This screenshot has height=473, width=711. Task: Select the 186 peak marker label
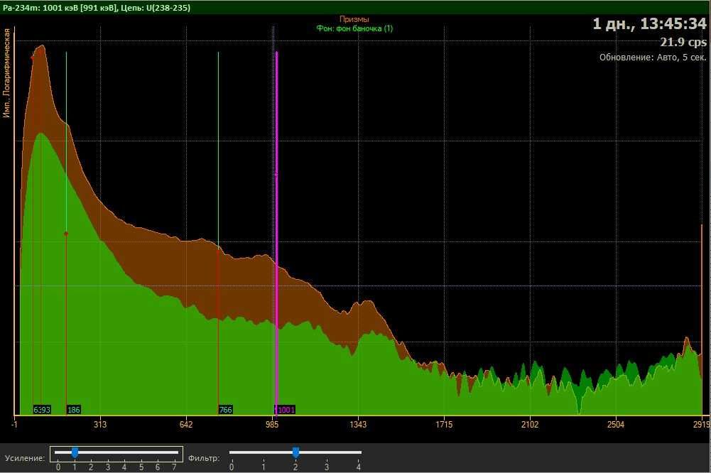tap(73, 410)
